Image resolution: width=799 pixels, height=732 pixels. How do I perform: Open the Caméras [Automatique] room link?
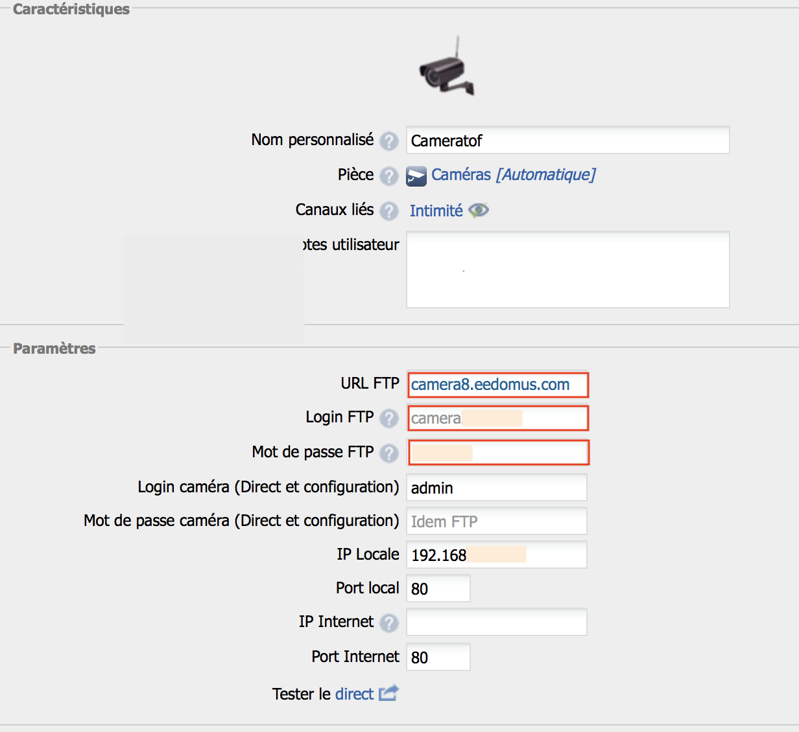pyautogui.click(x=513, y=175)
